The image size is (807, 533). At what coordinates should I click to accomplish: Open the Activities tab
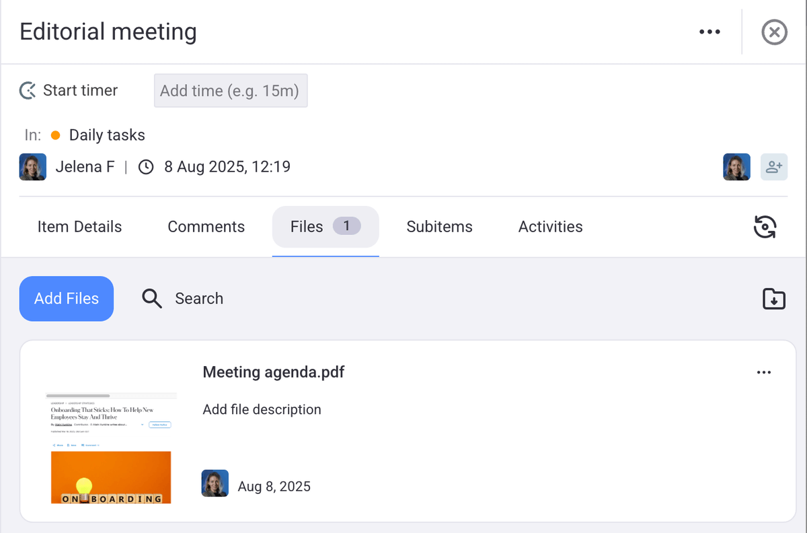pos(549,227)
